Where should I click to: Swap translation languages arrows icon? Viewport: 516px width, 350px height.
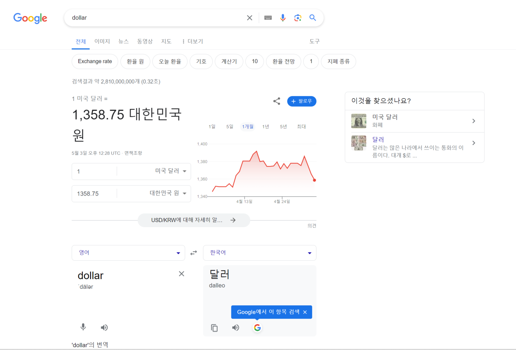click(x=194, y=253)
